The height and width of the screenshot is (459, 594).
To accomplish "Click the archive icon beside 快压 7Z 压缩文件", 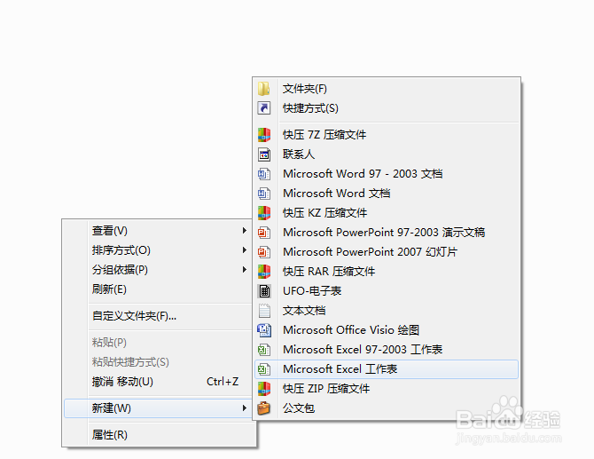I will [x=264, y=135].
